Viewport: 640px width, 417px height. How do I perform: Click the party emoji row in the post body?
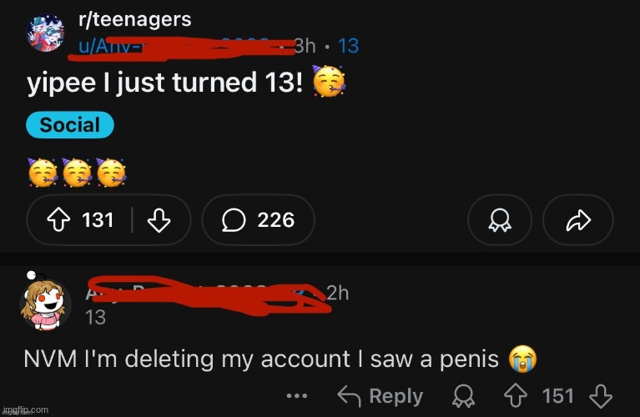coord(77,173)
